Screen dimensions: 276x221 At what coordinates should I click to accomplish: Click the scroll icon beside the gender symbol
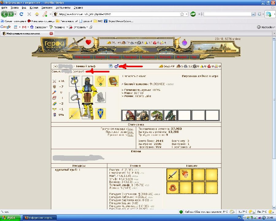(x=111, y=66)
